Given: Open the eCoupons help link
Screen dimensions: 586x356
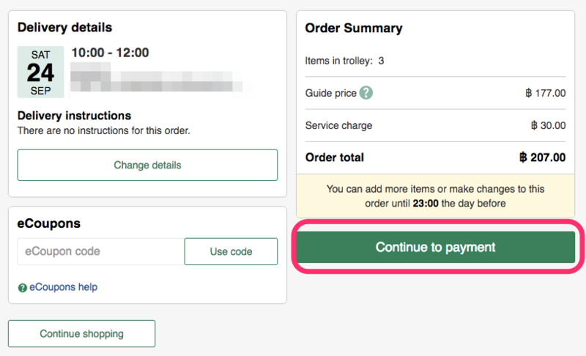Looking at the screenshot, I should point(63,287).
